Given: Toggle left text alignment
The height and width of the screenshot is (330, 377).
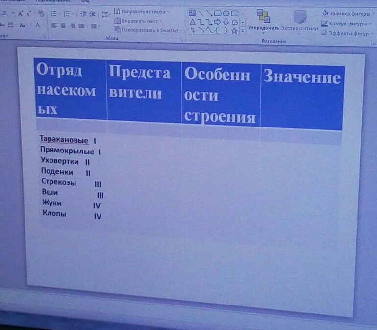Looking at the screenshot, I should coord(53,25).
